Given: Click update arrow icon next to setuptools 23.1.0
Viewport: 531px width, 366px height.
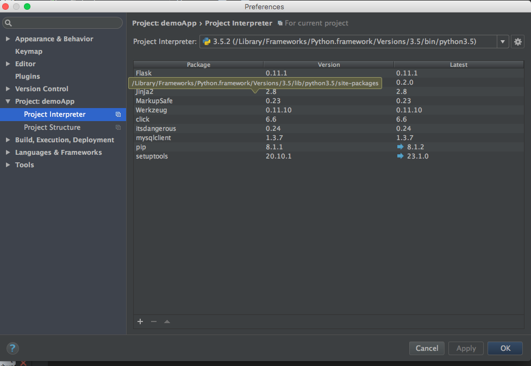Looking at the screenshot, I should [400, 156].
